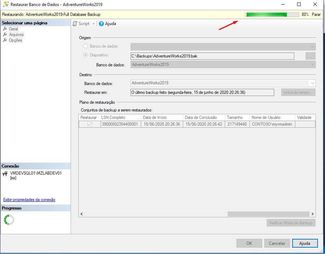Select the Banco de dados origin radio button
This screenshot has height=254, width=325.
(x=85, y=46)
